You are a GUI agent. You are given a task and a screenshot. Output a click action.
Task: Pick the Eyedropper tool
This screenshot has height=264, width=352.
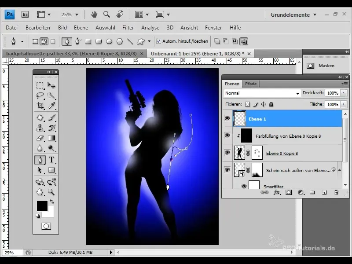(x=51, y=106)
